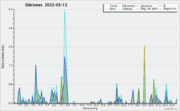This screenshot has width=180, height=111.
Task: Click the 3 h axis label
Action: pos(33,105)
